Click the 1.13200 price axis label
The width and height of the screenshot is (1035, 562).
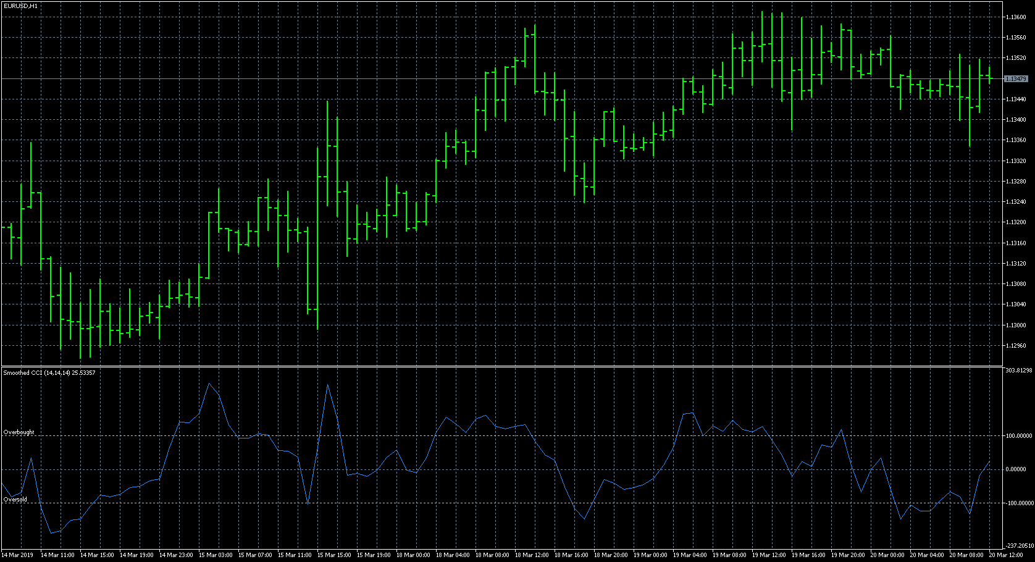click(x=1016, y=222)
